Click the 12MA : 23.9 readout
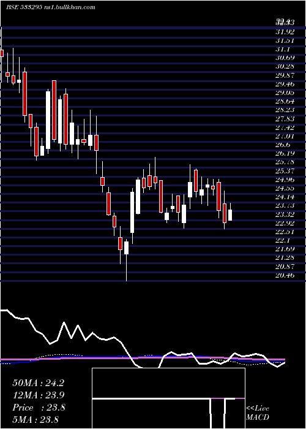This screenshot has width=306, height=429. (38, 395)
